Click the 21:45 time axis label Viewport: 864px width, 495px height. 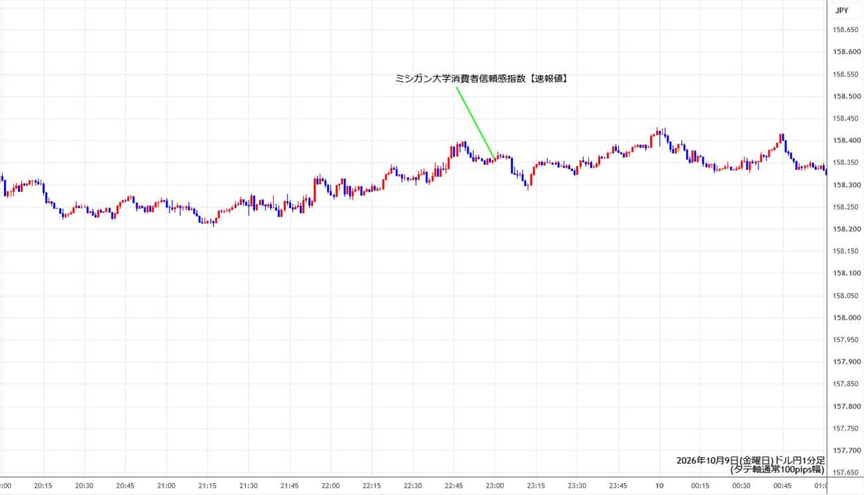(290, 486)
